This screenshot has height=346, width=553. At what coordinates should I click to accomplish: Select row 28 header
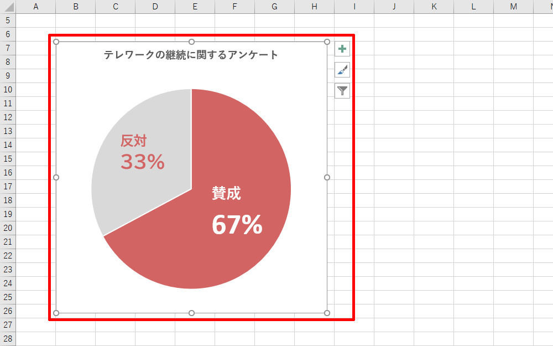tap(8, 339)
